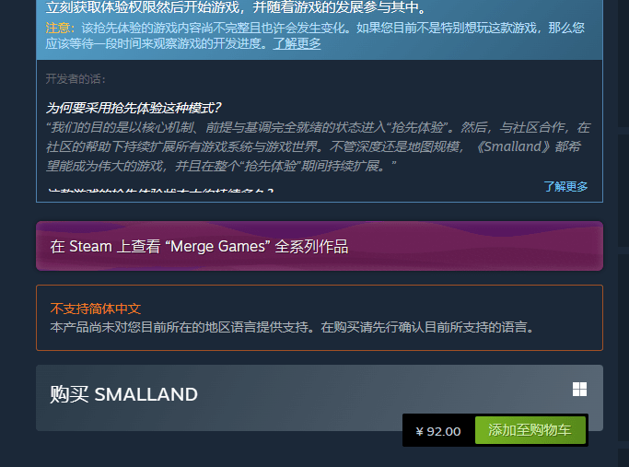Click the text 全系列作品 in purple banner
629x467 pixels.
click(x=311, y=246)
